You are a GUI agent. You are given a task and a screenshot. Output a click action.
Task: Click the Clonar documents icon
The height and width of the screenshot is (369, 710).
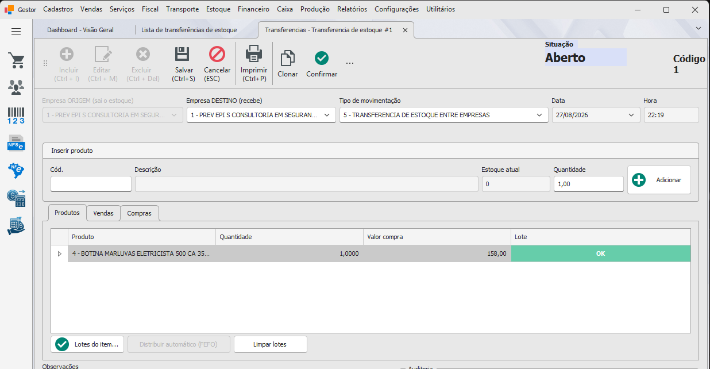tap(287, 59)
